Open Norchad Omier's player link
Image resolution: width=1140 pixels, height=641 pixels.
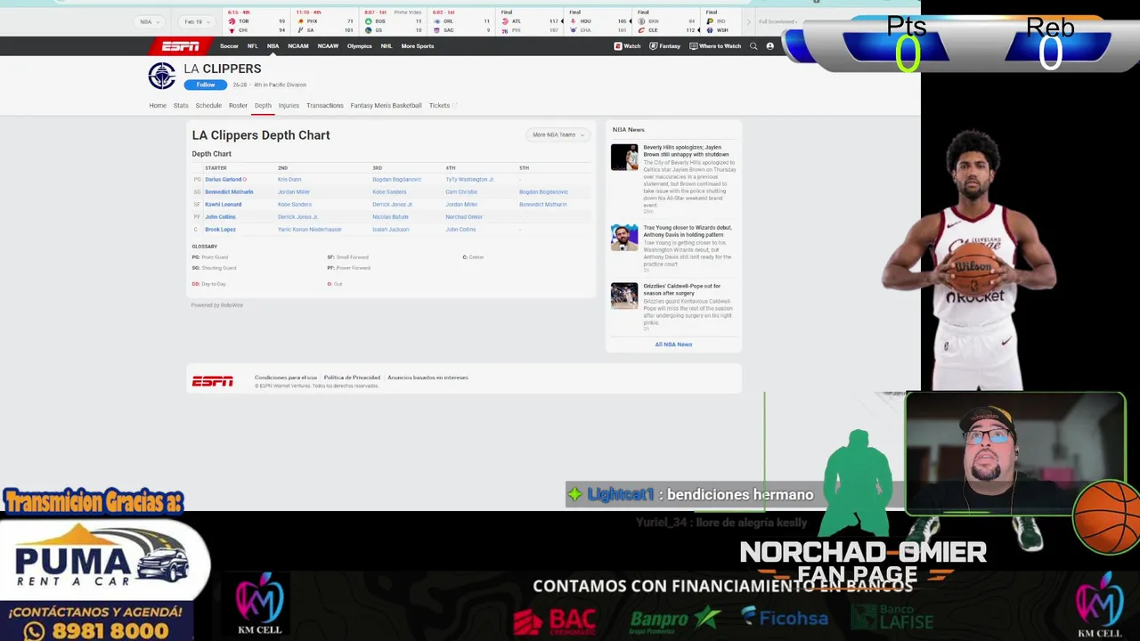point(464,217)
